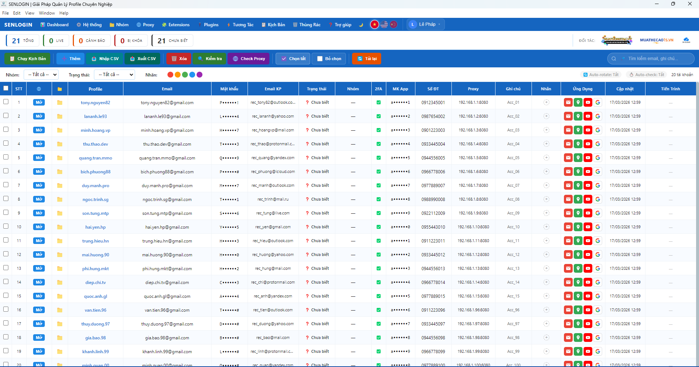Filter by the purple label color dot
The image size is (699, 367).
pos(200,75)
